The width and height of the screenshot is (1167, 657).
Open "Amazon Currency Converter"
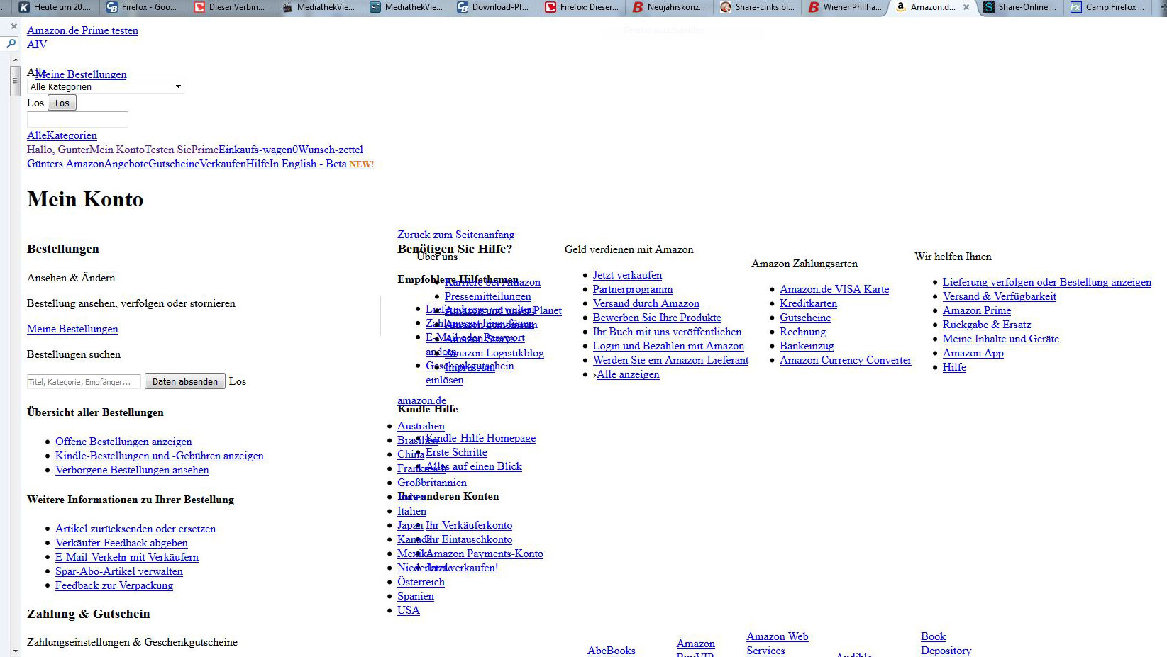846,360
